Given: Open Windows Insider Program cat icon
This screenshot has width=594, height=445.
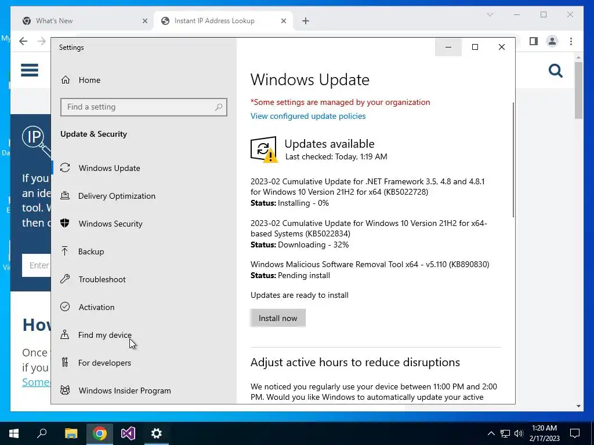Looking at the screenshot, I should point(65,390).
